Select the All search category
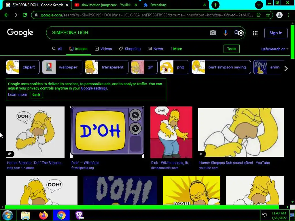Screen dimensions: 295x221 pos(57,49)
